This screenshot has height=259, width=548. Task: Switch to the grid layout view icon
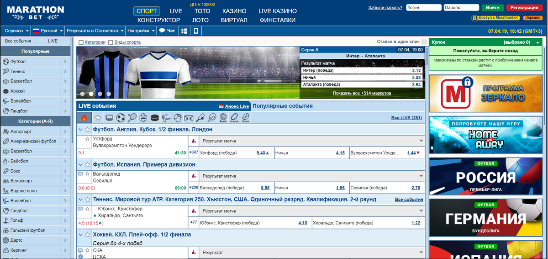pos(184,31)
